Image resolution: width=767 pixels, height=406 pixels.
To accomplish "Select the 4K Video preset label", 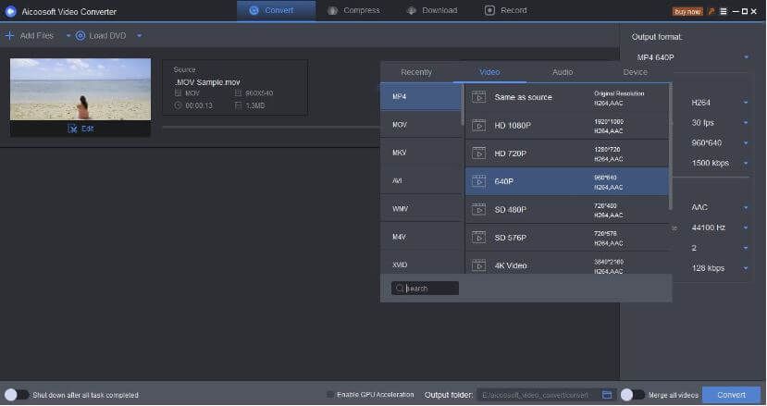I will 510,265.
